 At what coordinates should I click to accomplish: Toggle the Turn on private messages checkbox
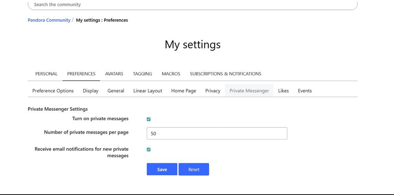(x=149, y=119)
